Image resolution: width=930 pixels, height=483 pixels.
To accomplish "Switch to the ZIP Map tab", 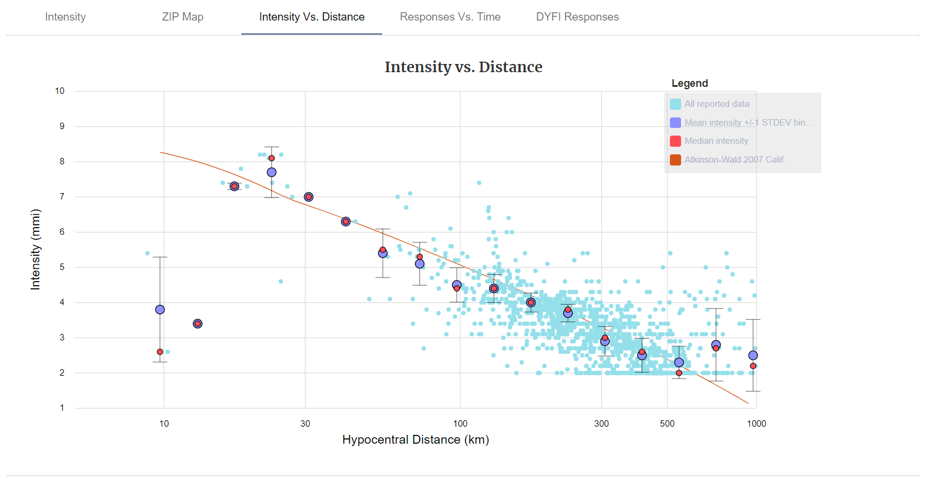I will point(183,17).
